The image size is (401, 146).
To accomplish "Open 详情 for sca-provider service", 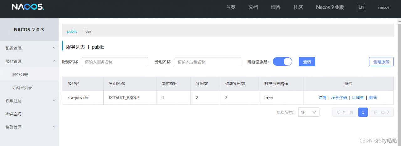I will click(x=322, y=97).
